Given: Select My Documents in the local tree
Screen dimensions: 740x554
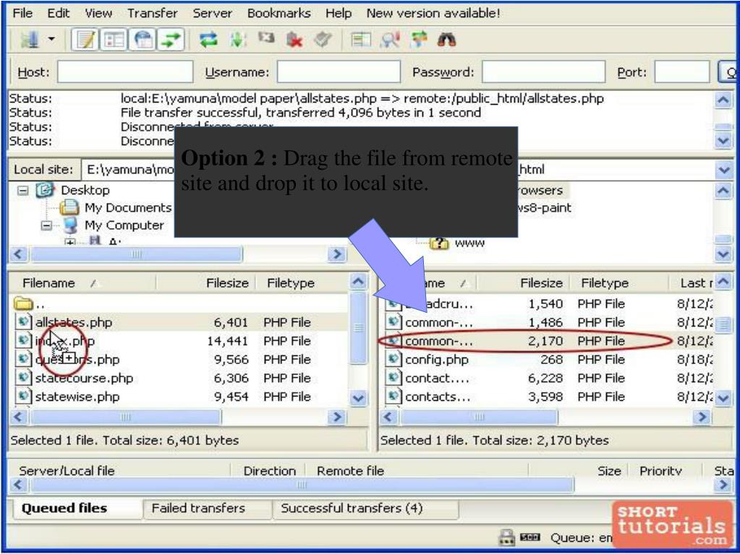Looking at the screenshot, I should pyautogui.click(x=127, y=208).
